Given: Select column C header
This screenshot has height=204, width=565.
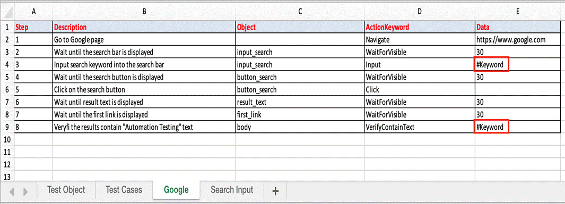Looking at the screenshot, I should 300,12.
